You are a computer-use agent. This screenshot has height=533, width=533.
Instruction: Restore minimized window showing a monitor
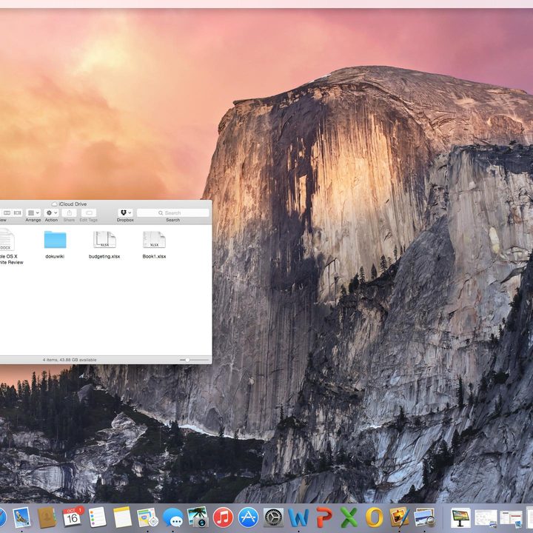[461, 517]
